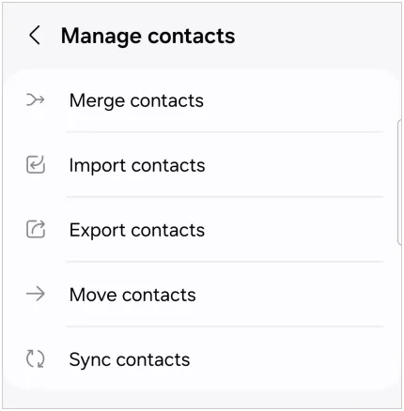This screenshot has width=404, height=411.
Task: Tap empty space right of Move contacts text
Action: pyautogui.click(x=291, y=295)
